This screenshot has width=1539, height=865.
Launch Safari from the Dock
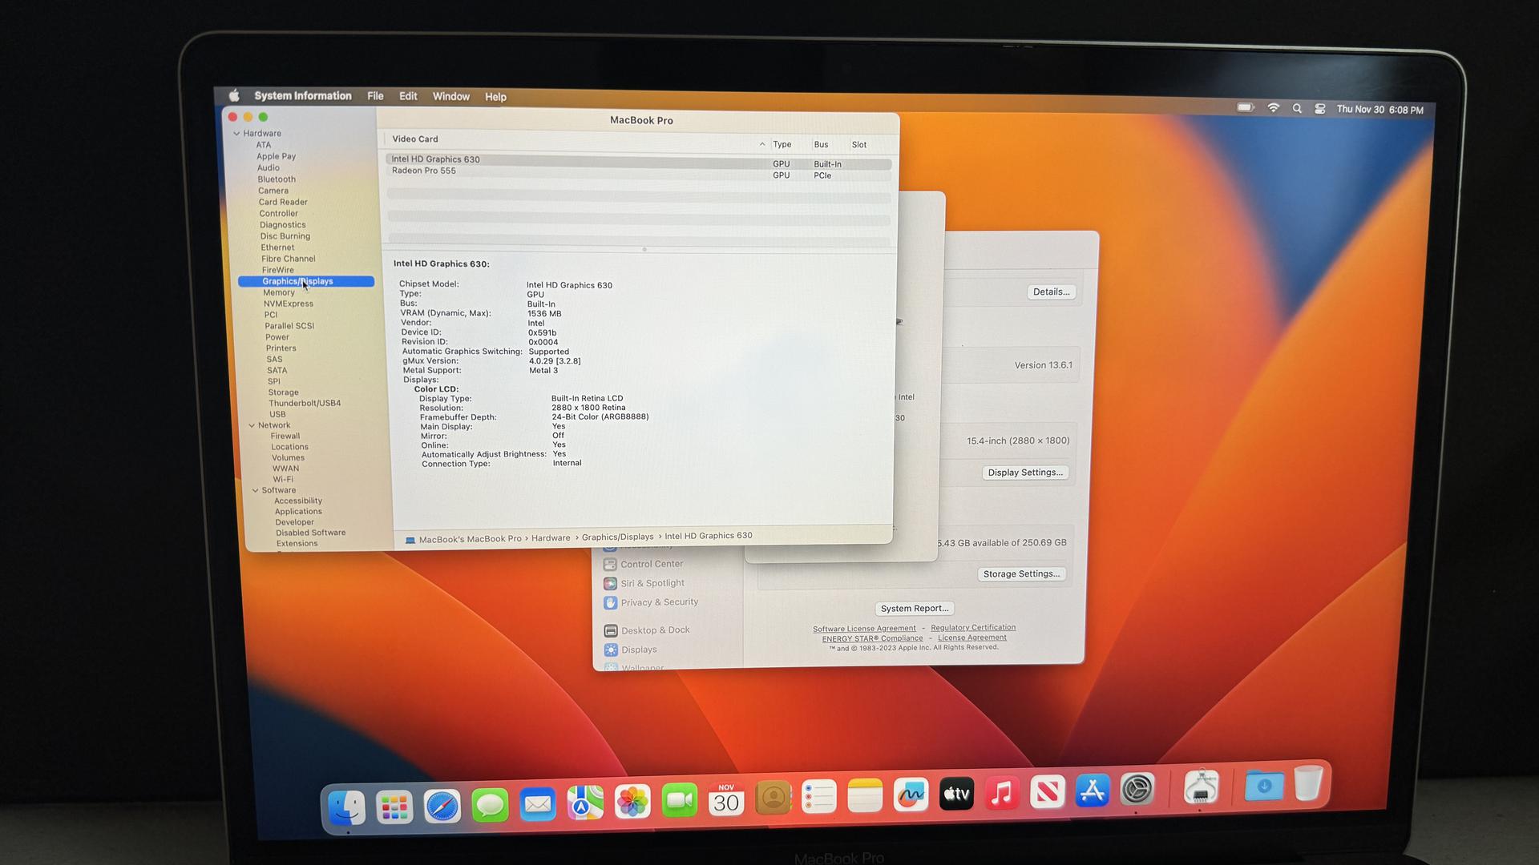coord(442,806)
